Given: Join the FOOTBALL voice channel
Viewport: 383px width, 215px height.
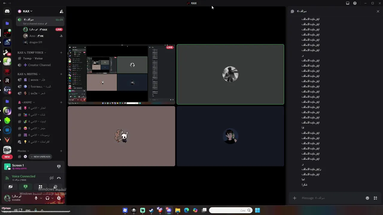Looking at the screenshot, I should pos(40,87).
